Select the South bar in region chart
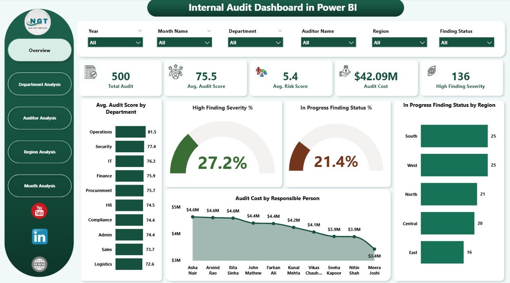The height and width of the screenshot is (283, 510). click(454, 136)
